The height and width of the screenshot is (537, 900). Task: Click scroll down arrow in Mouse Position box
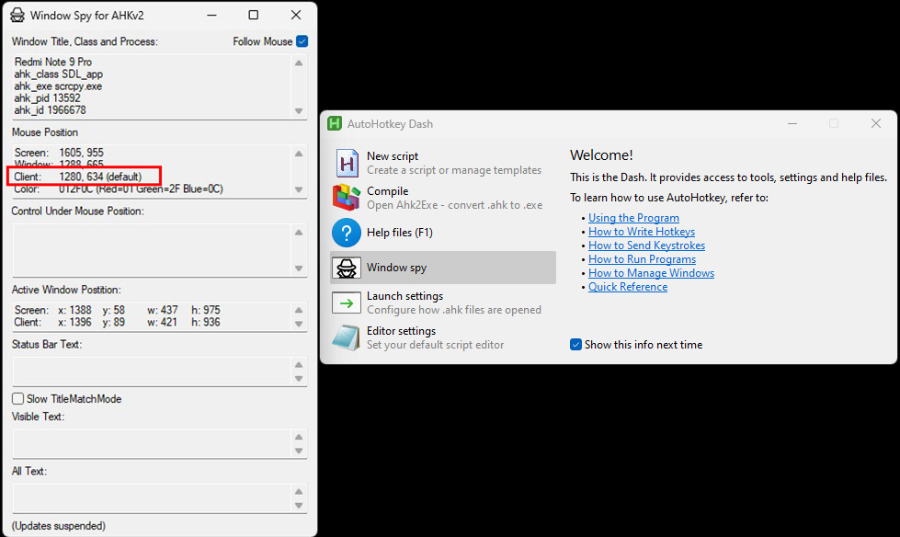[x=299, y=189]
